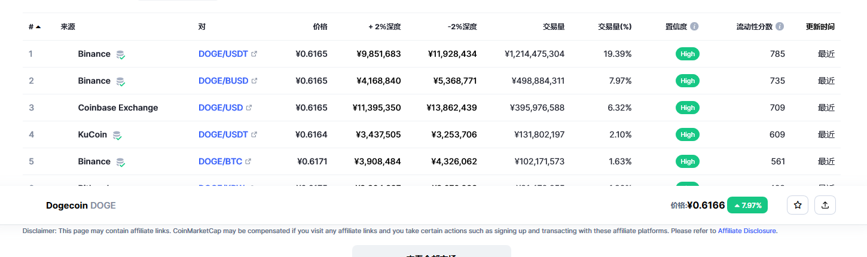Image resolution: width=867 pixels, height=257 pixels.
Task: Open the Coinbase Exchange source link
Action: point(118,108)
